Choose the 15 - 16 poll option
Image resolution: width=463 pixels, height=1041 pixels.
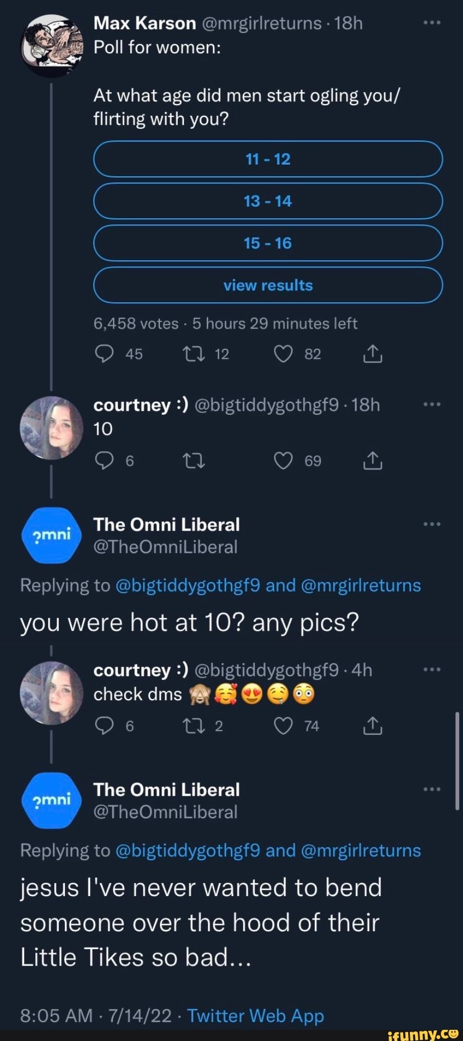[x=268, y=243]
